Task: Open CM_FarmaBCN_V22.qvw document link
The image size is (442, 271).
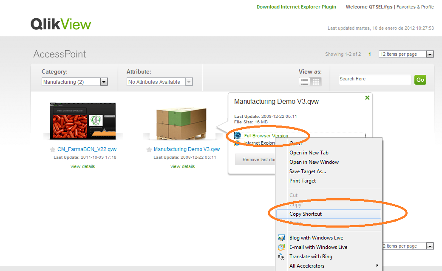Action: (87, 149)
